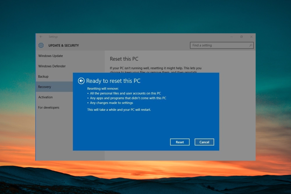
Task: Focus the Find a setting field
Action: pos(221,45)
